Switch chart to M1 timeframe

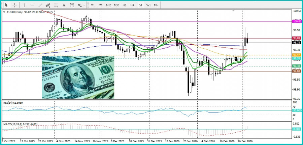click(x=93, y=5)
